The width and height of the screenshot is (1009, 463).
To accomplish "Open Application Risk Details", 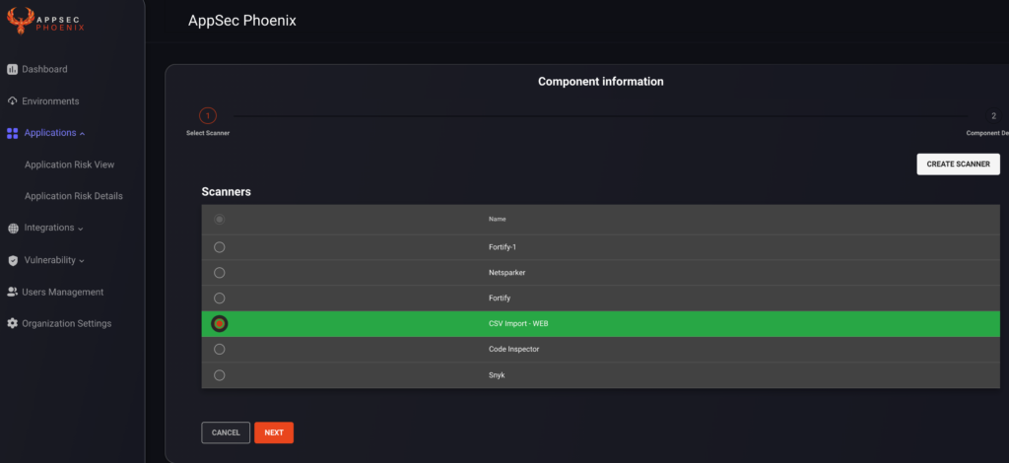I will pos(73,196).
